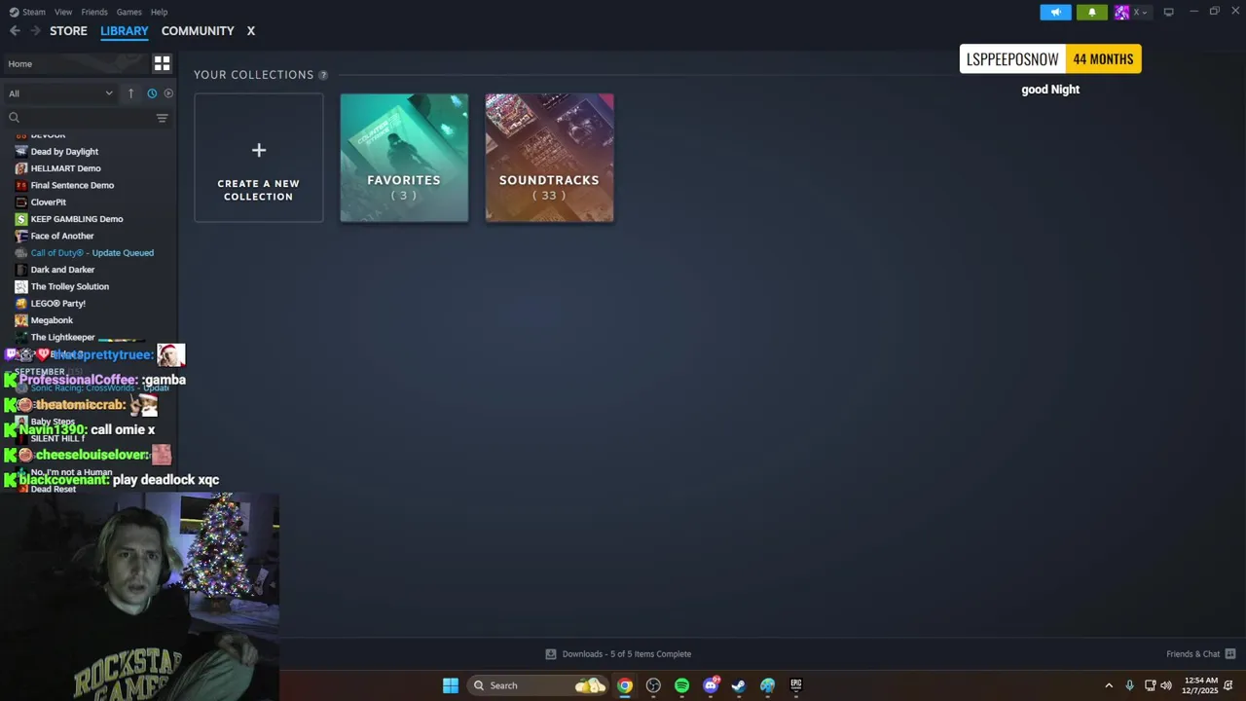
Task: Click the library search magnifier icon
Action: pos(14,118)
